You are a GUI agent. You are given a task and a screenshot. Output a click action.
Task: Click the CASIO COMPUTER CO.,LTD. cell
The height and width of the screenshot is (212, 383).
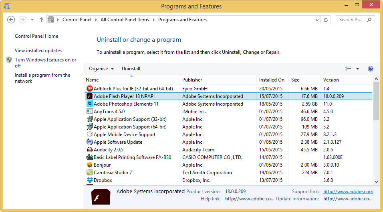(x=212, y=157)
